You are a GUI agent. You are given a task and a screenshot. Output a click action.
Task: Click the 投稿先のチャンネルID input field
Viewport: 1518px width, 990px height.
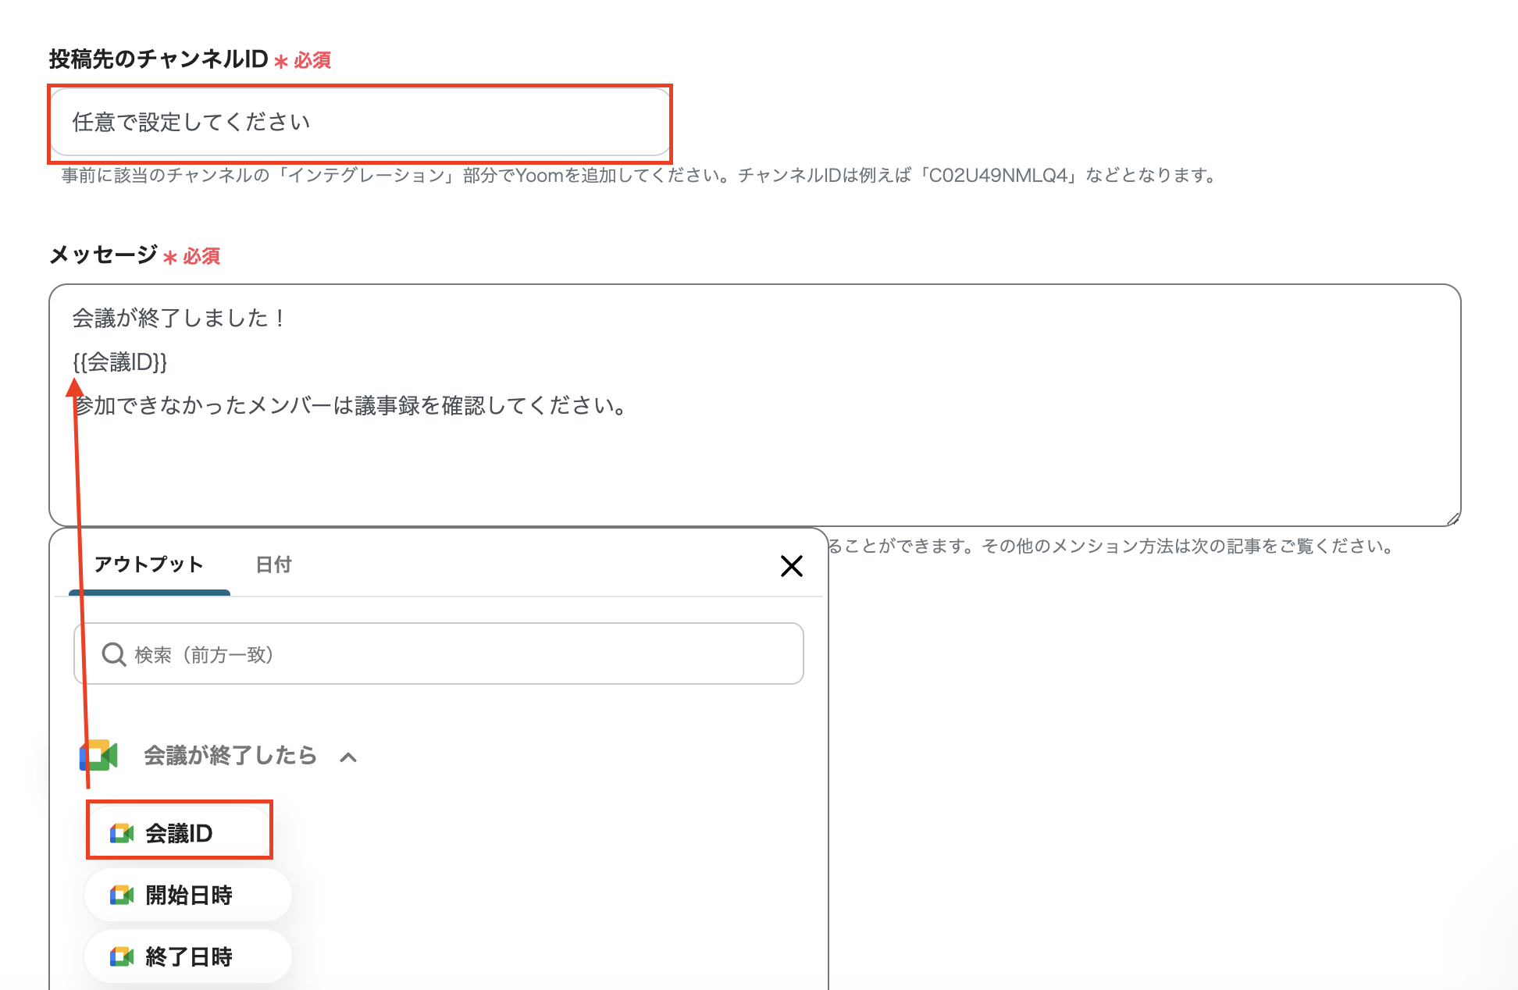coord(360,123)
